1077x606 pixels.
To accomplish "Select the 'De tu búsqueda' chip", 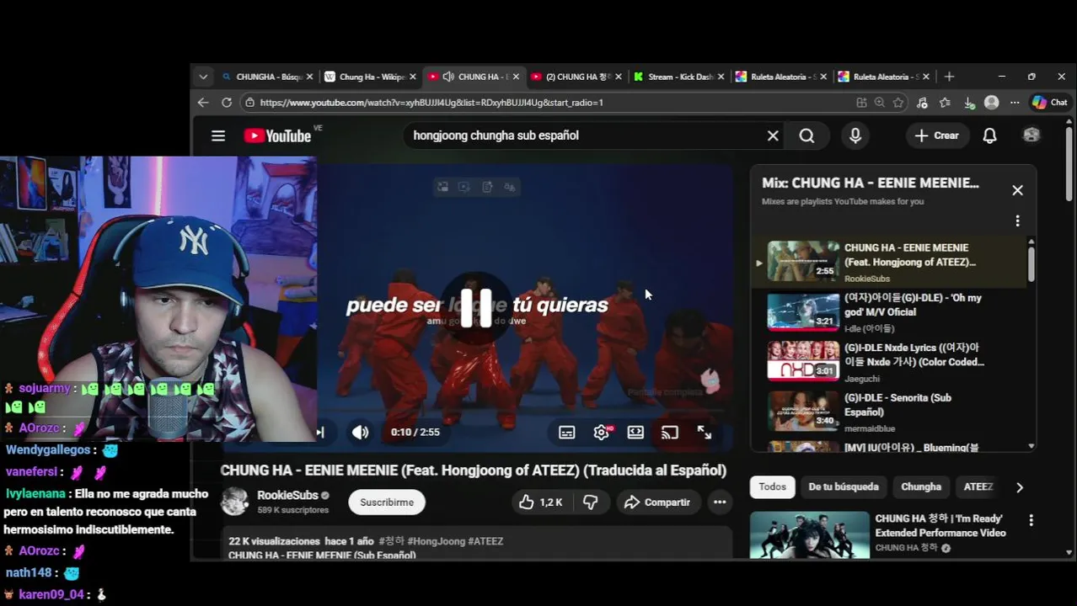I will 844,486.
